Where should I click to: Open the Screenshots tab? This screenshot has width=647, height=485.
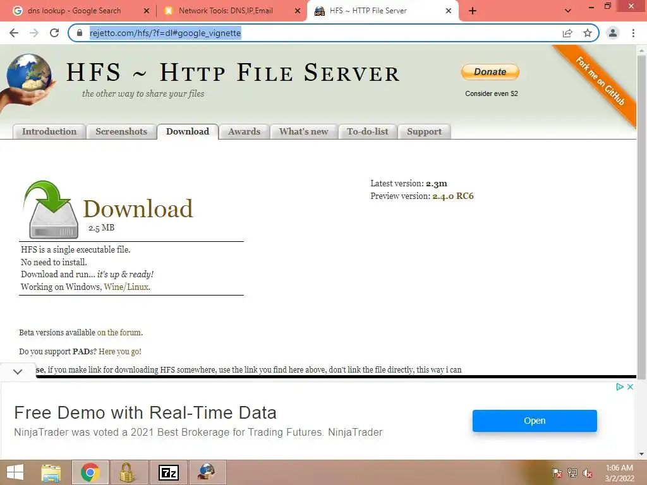[x=121, y=131]
